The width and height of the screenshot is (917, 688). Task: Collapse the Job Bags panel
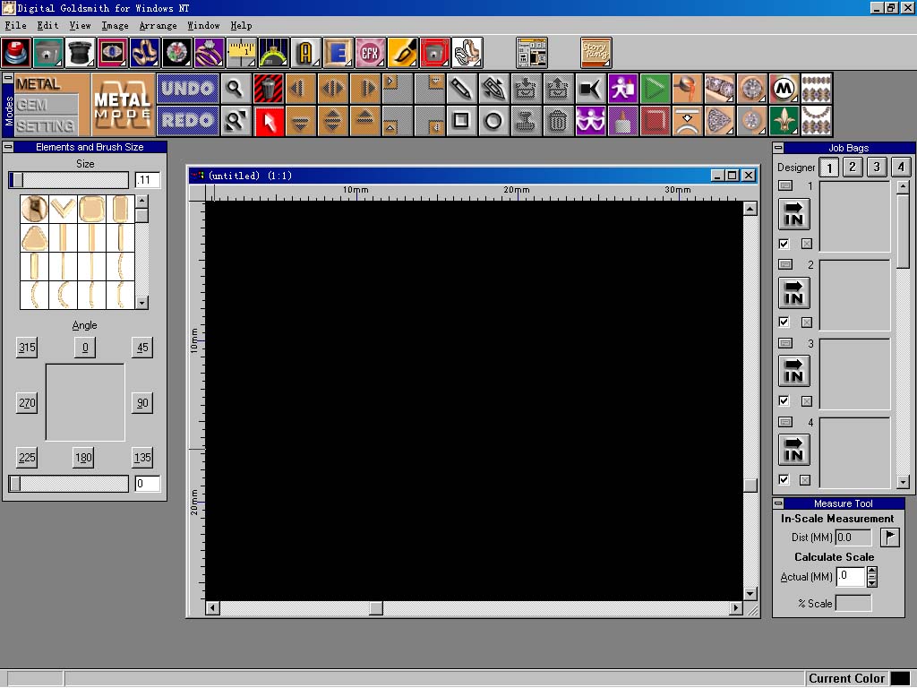point(778,148)
